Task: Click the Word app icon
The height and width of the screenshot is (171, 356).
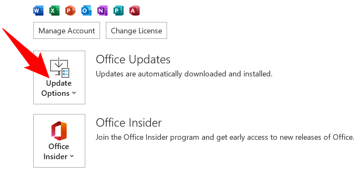Action: tap(38, 11)
